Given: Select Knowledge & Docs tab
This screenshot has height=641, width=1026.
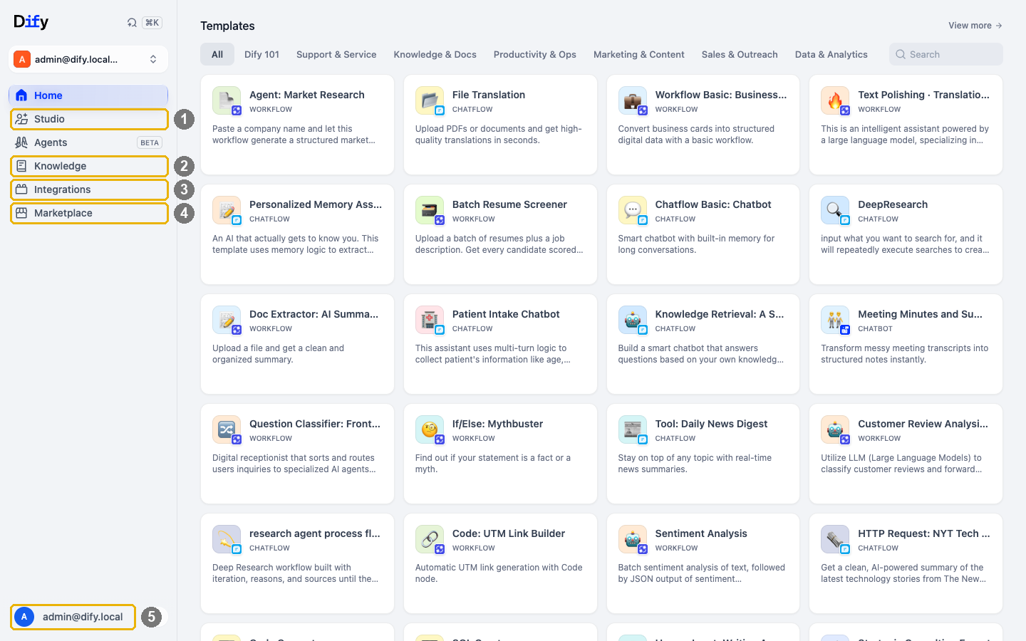Looking at the screenshot, I should coord(435,54).
